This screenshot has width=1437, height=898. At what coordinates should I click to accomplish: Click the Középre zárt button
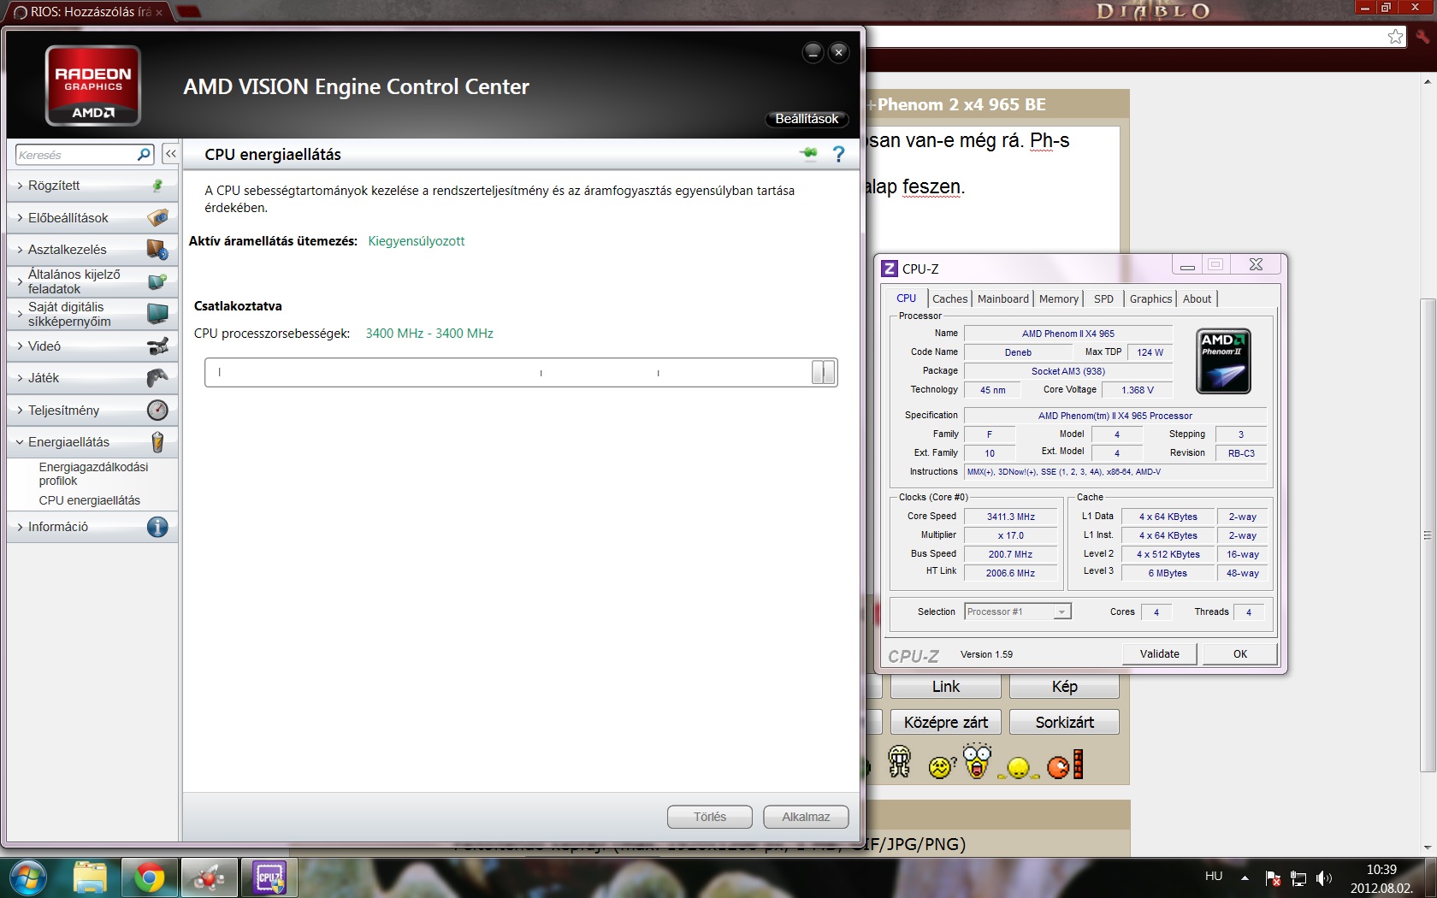pyautogui.click(x=945, y=723)
